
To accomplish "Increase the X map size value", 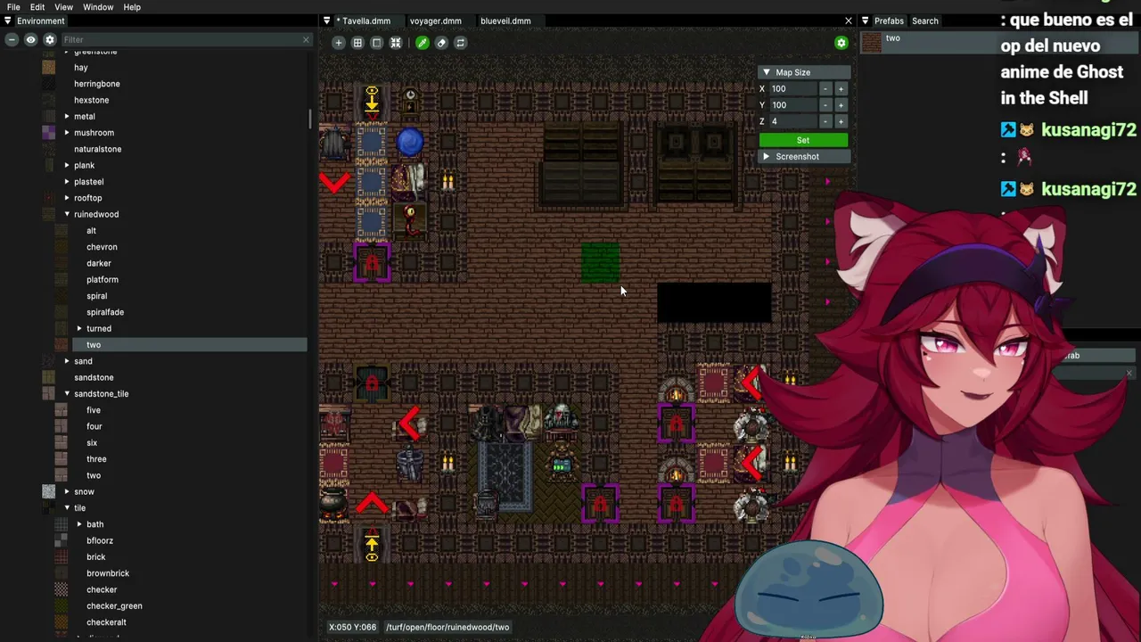I will [x=841, y=89].
